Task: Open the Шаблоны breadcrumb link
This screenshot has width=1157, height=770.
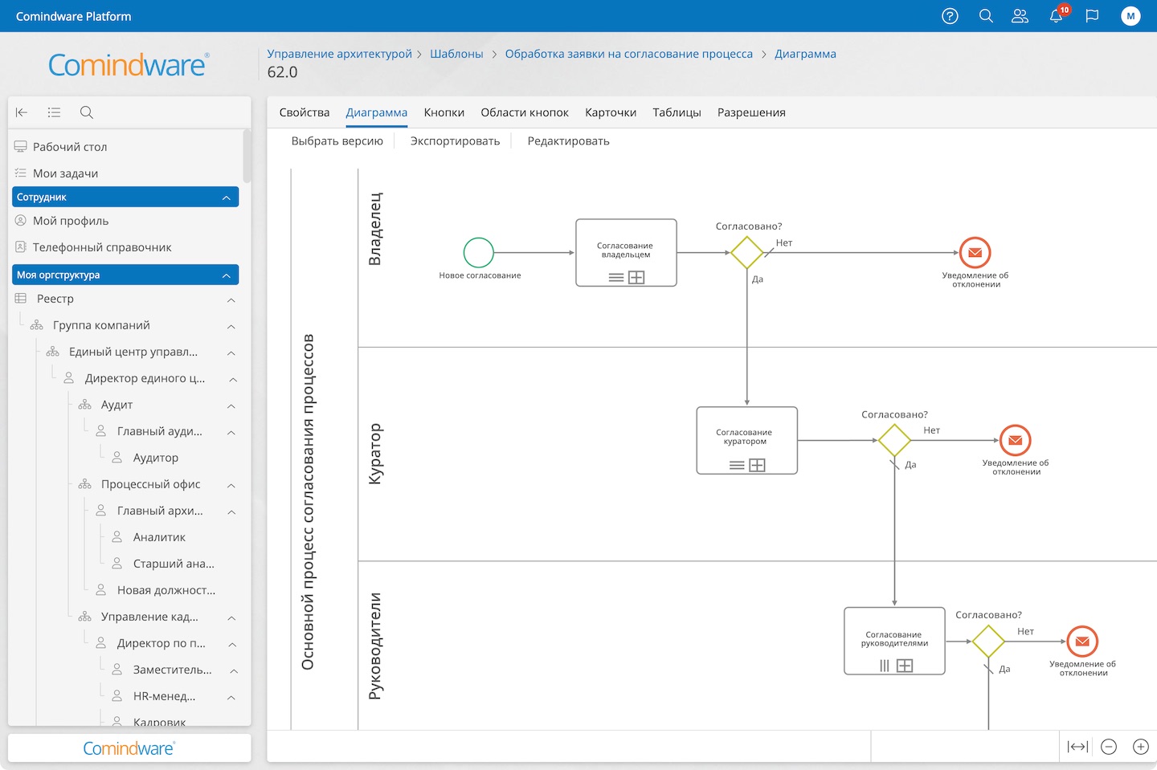Action: 456,54
